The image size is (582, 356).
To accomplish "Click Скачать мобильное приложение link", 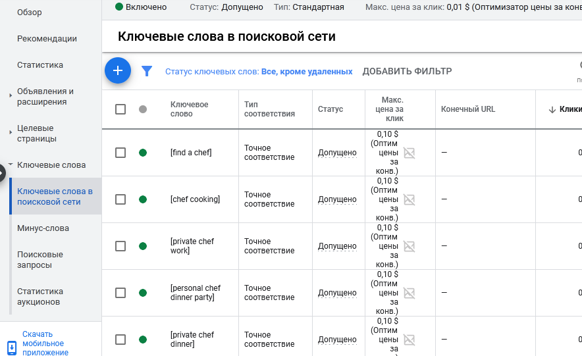I will pos(45,343).
